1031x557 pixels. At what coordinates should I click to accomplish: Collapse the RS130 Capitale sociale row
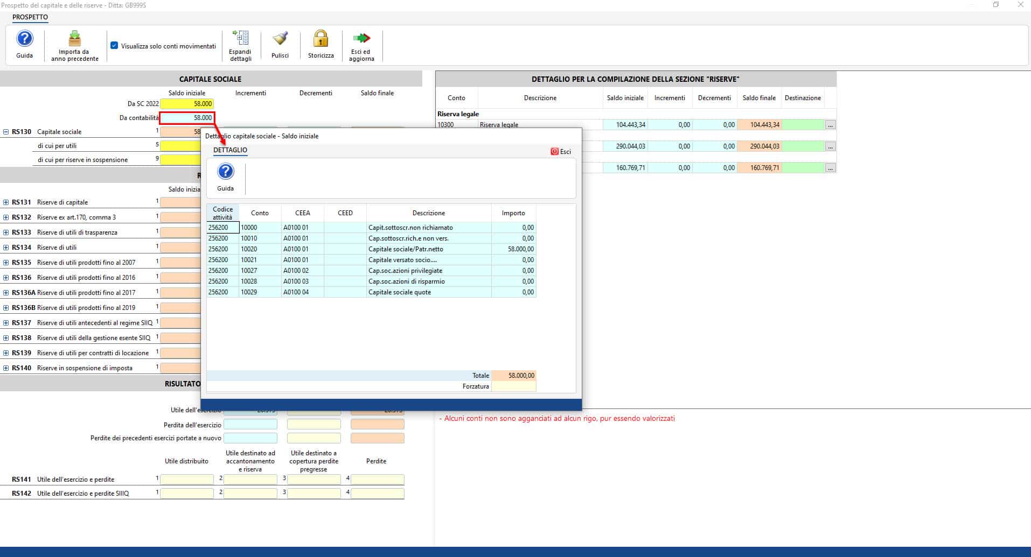coord(6,132)
